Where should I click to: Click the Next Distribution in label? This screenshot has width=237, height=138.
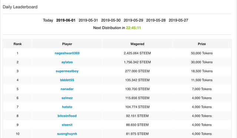point(109,28)
